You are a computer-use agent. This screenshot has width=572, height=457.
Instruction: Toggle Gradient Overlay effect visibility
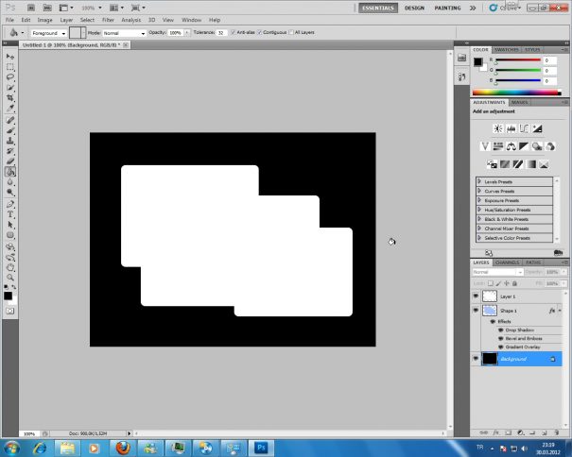coord(501,347)
